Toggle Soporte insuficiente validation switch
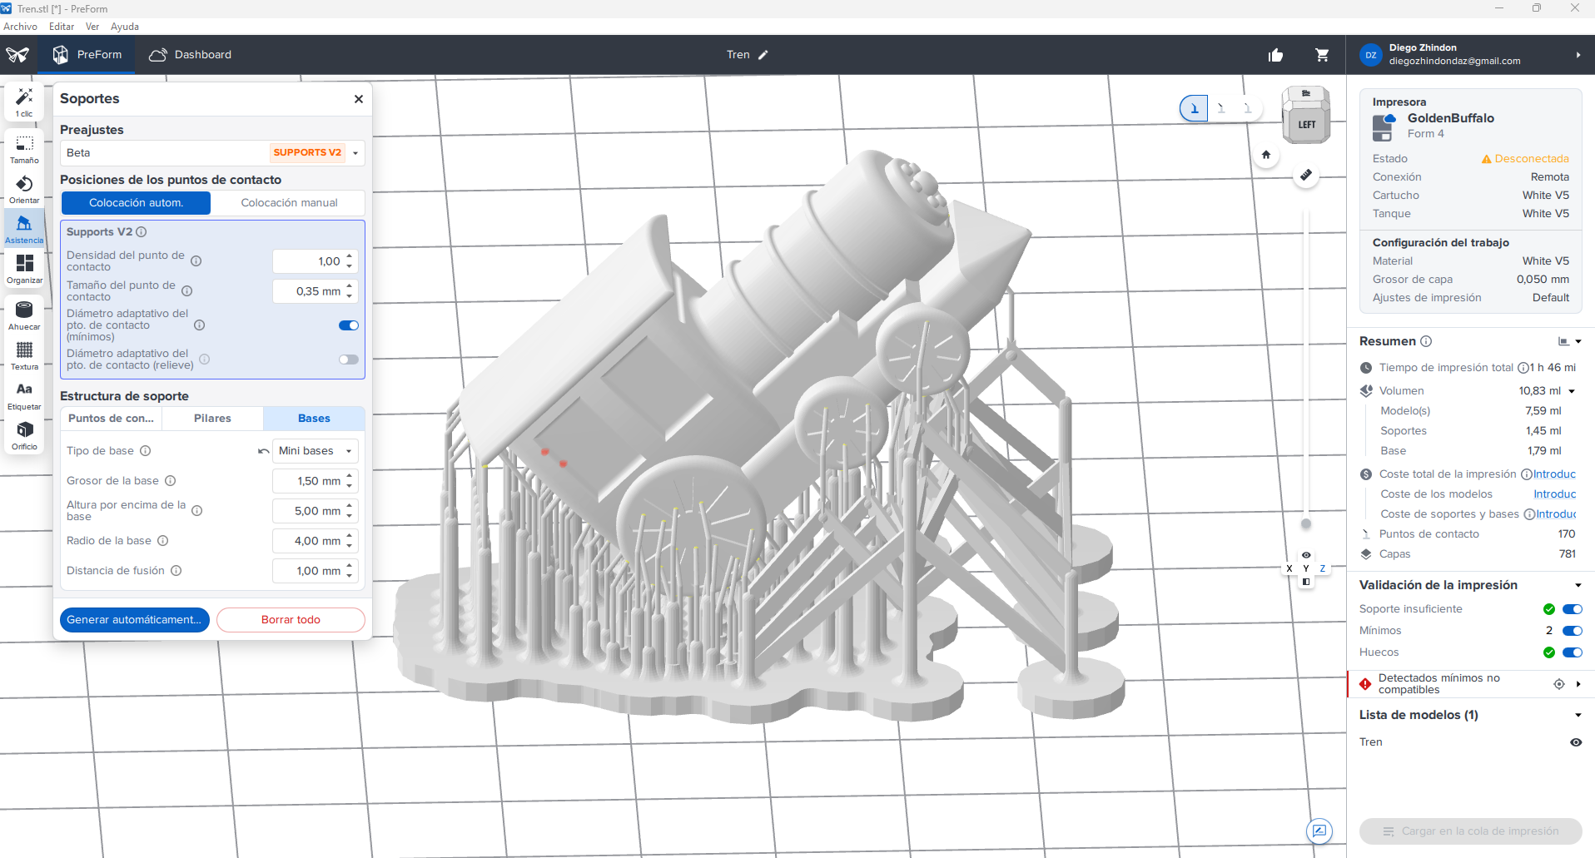 pyautogui.click(x=1573, y=609)
